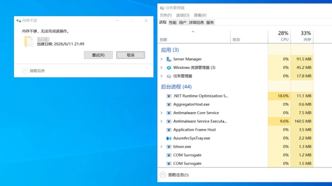Click the Windows 资源管理器 icon

tap(169, 68)
